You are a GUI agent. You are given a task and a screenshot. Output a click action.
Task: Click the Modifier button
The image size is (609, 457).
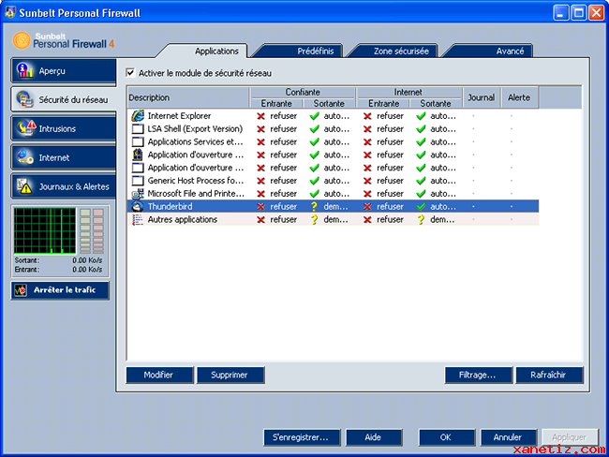[159, 376]
